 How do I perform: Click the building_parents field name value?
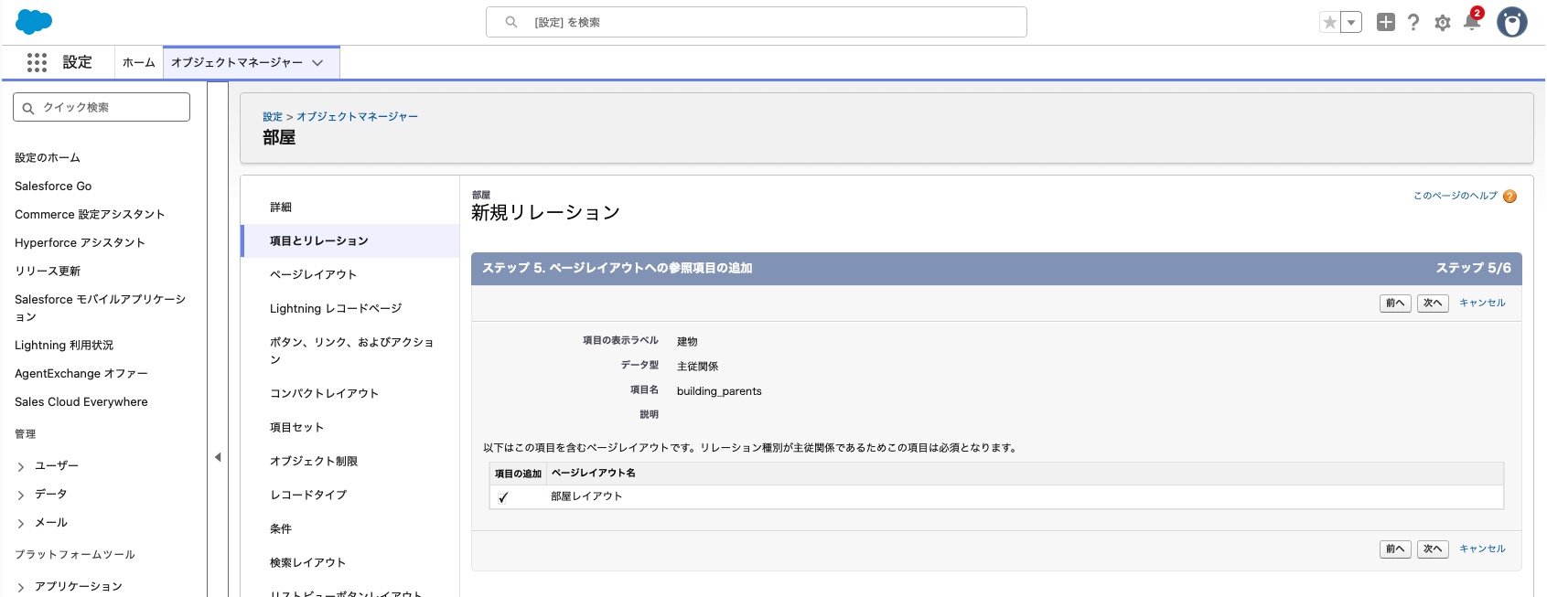tap(719, 391)
